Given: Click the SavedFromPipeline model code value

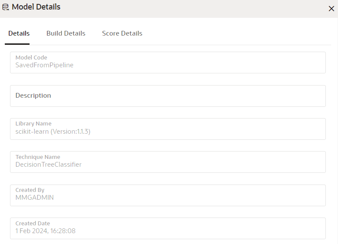Looking at the screenshot, I should 44,65.
